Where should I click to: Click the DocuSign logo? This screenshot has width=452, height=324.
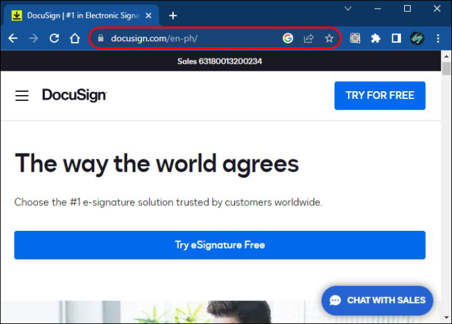[x=75, y=95]
